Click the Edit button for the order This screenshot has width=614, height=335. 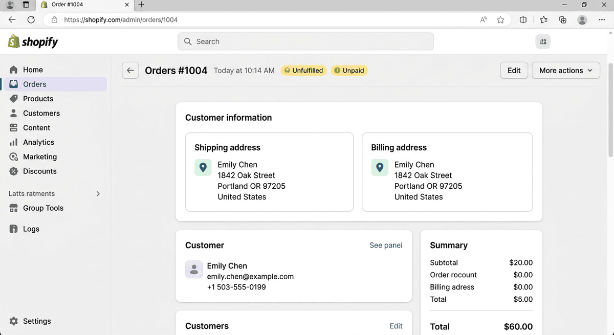514,70
